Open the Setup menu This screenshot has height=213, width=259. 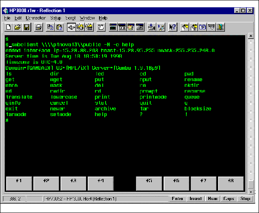(x=56, y=18)
